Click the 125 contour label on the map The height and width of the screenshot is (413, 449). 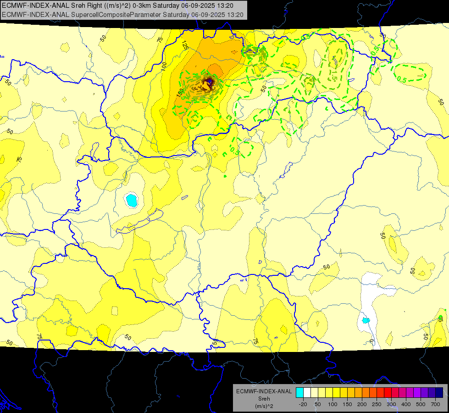(x=185, y=45)
